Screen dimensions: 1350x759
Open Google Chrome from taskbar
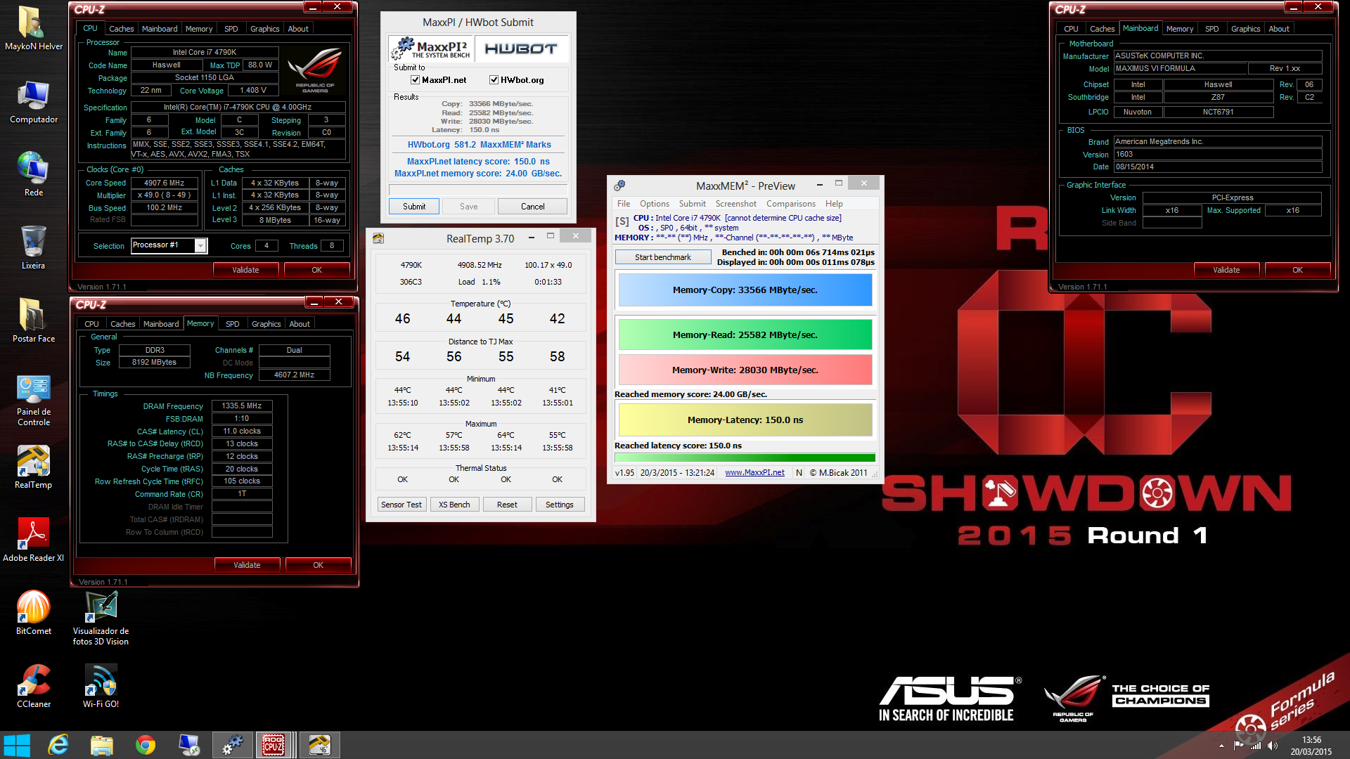coord(146,745)
